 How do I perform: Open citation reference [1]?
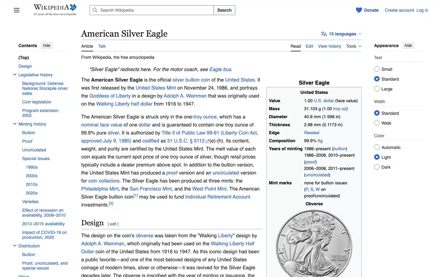click(136, 195)
